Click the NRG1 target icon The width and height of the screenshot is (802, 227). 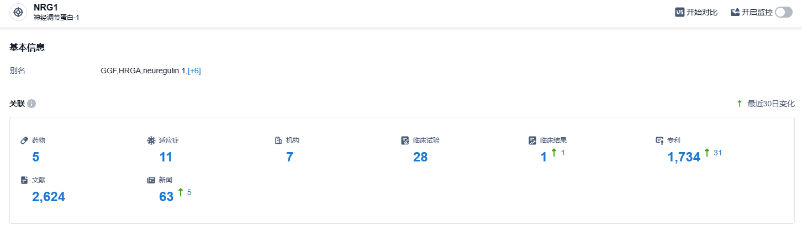point(18,12)
